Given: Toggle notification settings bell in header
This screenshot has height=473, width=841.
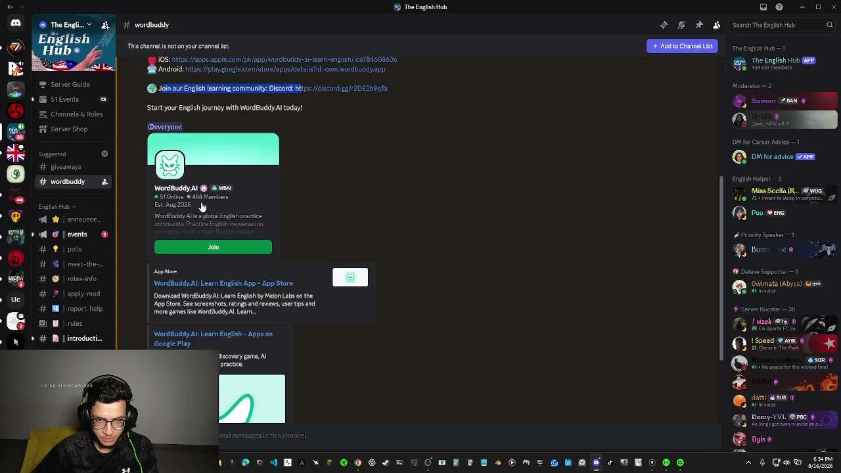Looking at the screenshot, I should 681,25.
